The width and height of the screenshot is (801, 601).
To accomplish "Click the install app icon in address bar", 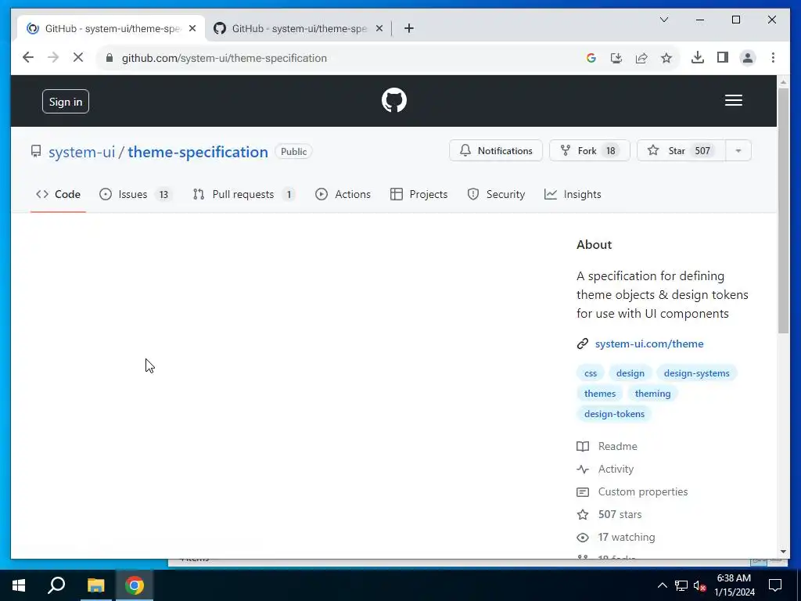I will click(616, 58).
